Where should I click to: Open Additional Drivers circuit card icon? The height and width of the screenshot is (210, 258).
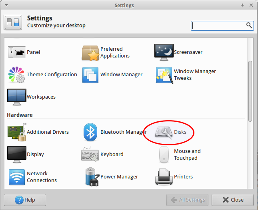[17, 132]
